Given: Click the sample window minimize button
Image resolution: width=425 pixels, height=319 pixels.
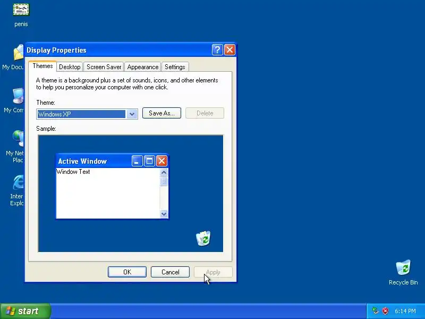Looking at the screenshot, I should click(137, 161).
